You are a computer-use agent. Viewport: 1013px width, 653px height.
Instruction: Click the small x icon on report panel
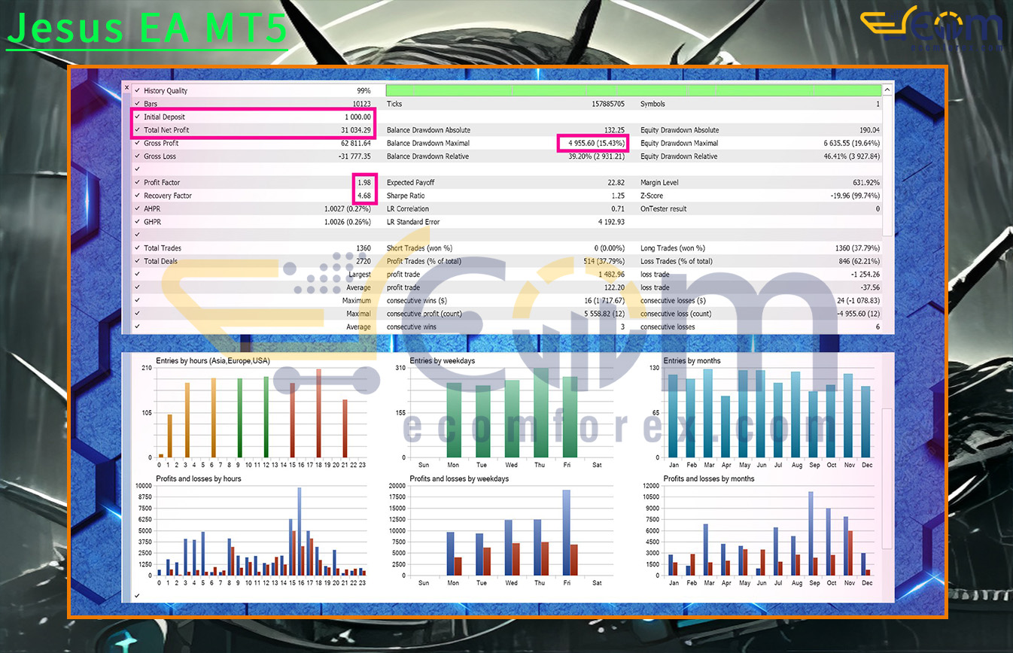[x=126, y=87]
